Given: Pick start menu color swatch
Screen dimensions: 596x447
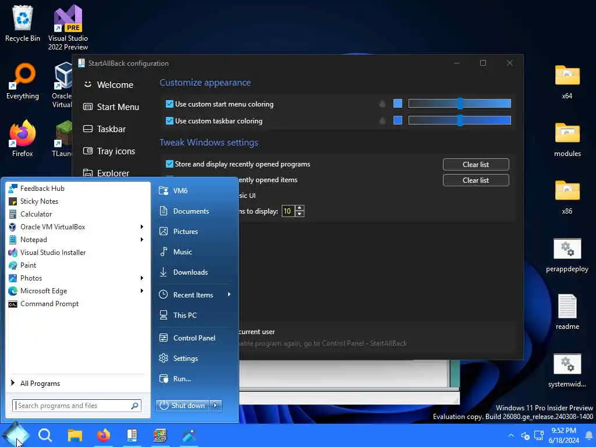Looking at the screenshot, I should (398, 104).
